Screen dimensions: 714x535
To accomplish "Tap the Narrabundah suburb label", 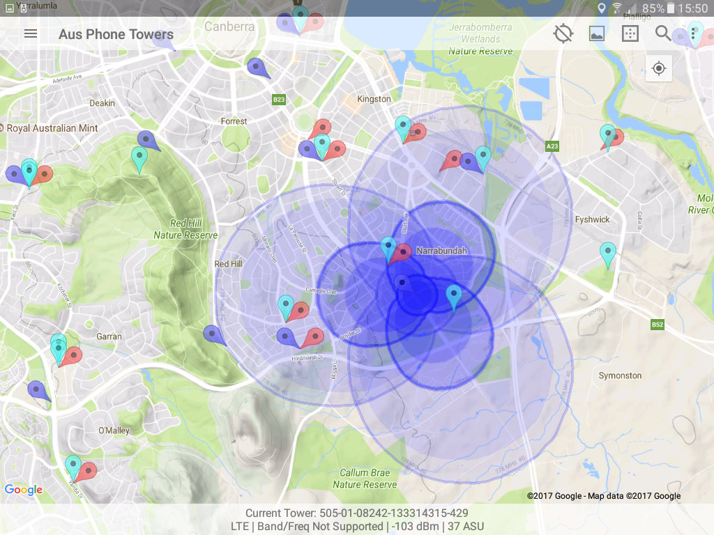I will pos(441,251).
